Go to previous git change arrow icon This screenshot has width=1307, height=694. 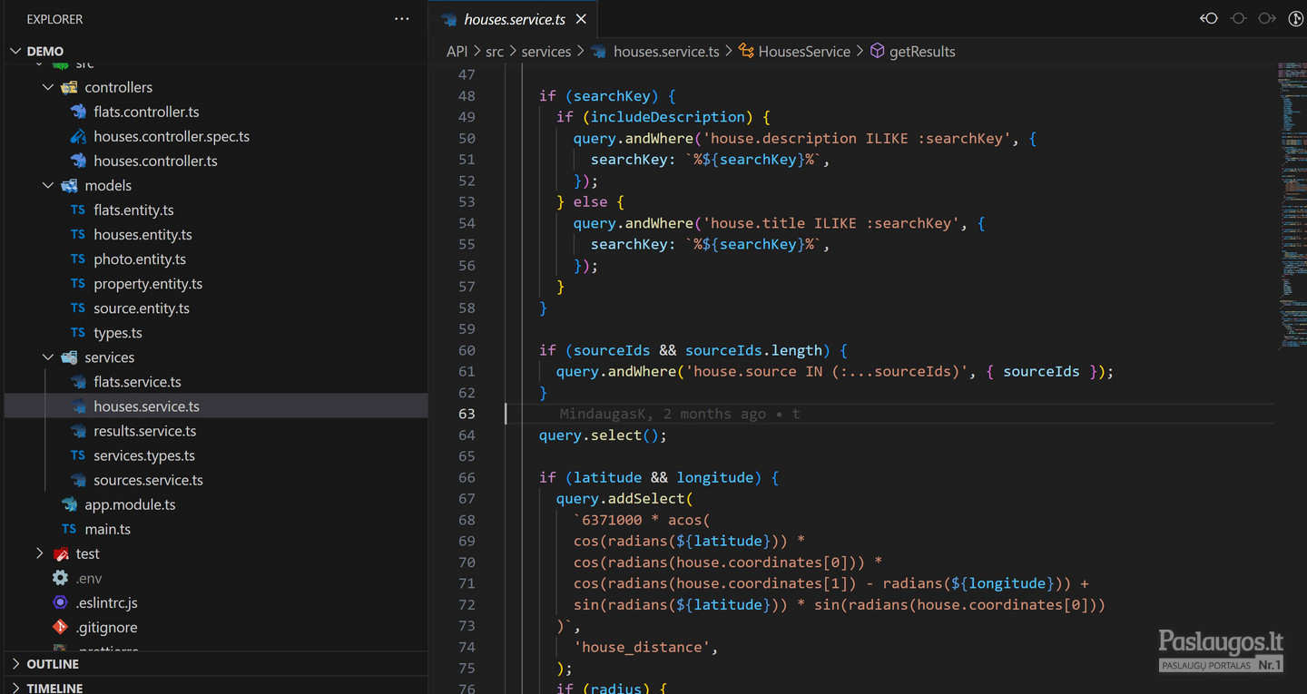click(x=1209, y=18)
